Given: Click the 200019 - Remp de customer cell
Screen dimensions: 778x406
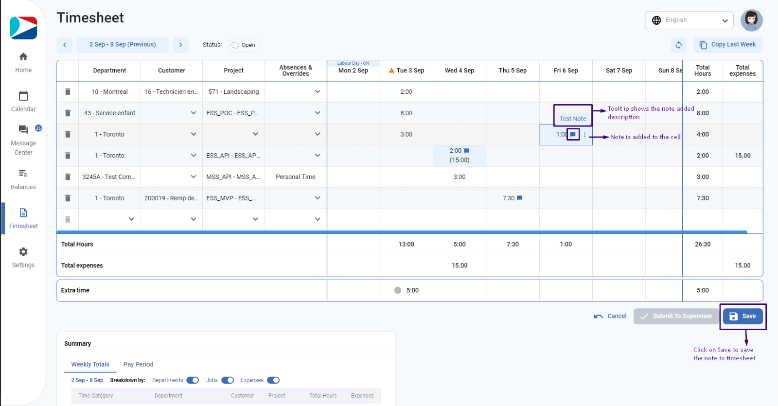Looking at the screenshot, I should [172, 198].
